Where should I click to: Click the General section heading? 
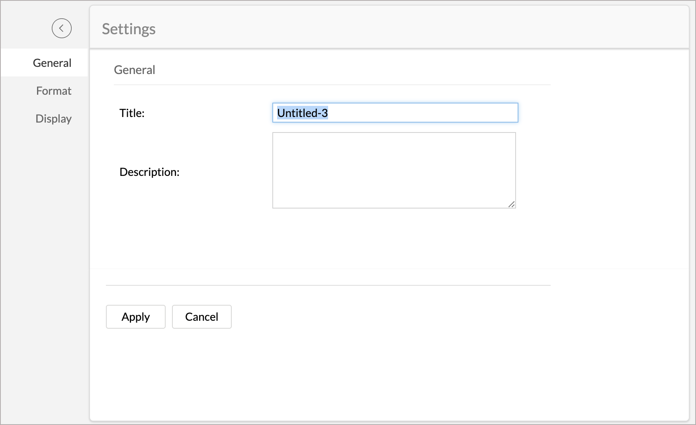pyautogui.click(x=135, y=70)
